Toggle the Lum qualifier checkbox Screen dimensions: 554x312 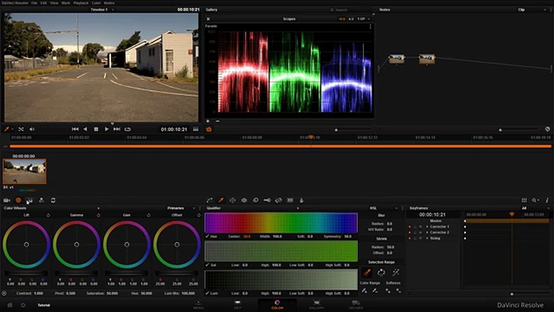tap(207, 293)
